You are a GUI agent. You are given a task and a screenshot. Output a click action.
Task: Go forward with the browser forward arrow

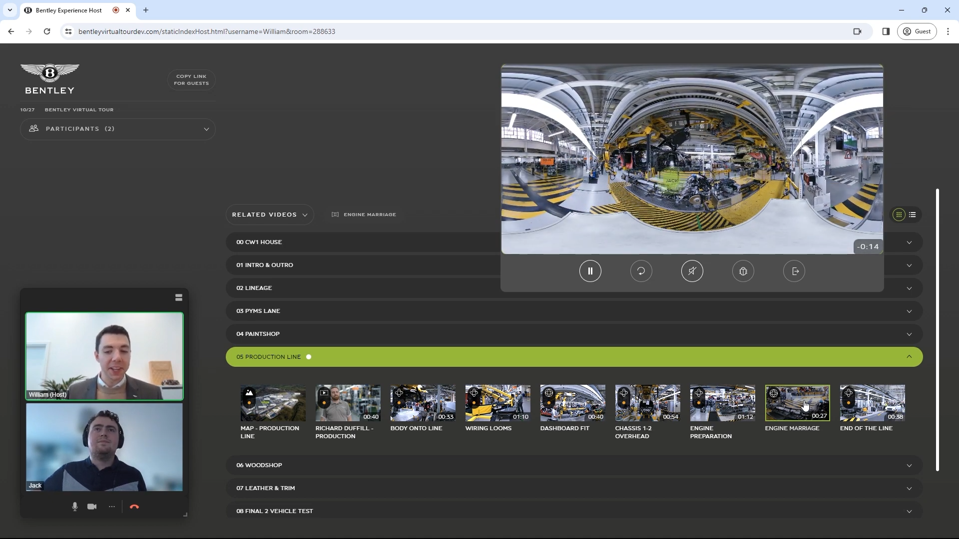pos(29,31)
